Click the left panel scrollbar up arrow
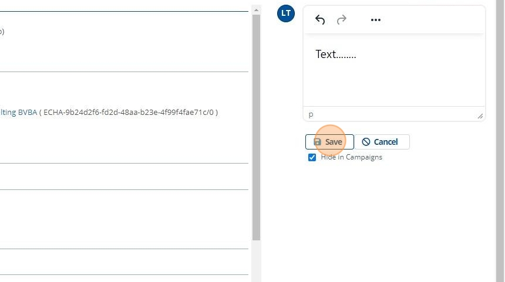The width and height of the screenshot is (505, 282). 256,10
